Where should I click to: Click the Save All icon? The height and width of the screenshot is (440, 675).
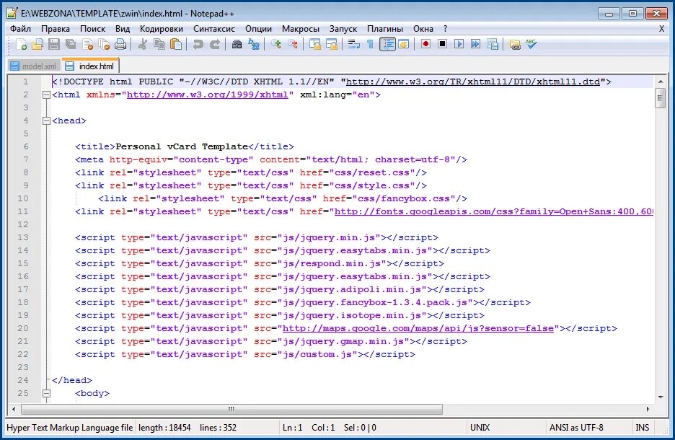coord(71,44)
